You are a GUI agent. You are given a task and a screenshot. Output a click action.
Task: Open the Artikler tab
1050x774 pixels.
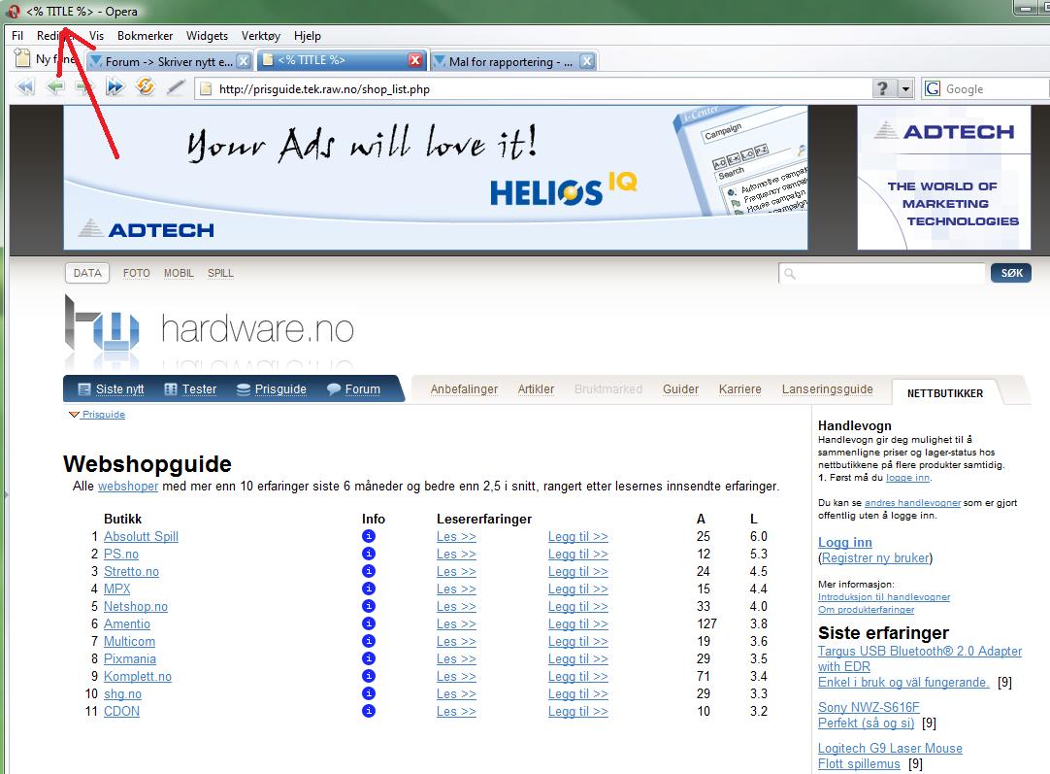pos(536,388)
